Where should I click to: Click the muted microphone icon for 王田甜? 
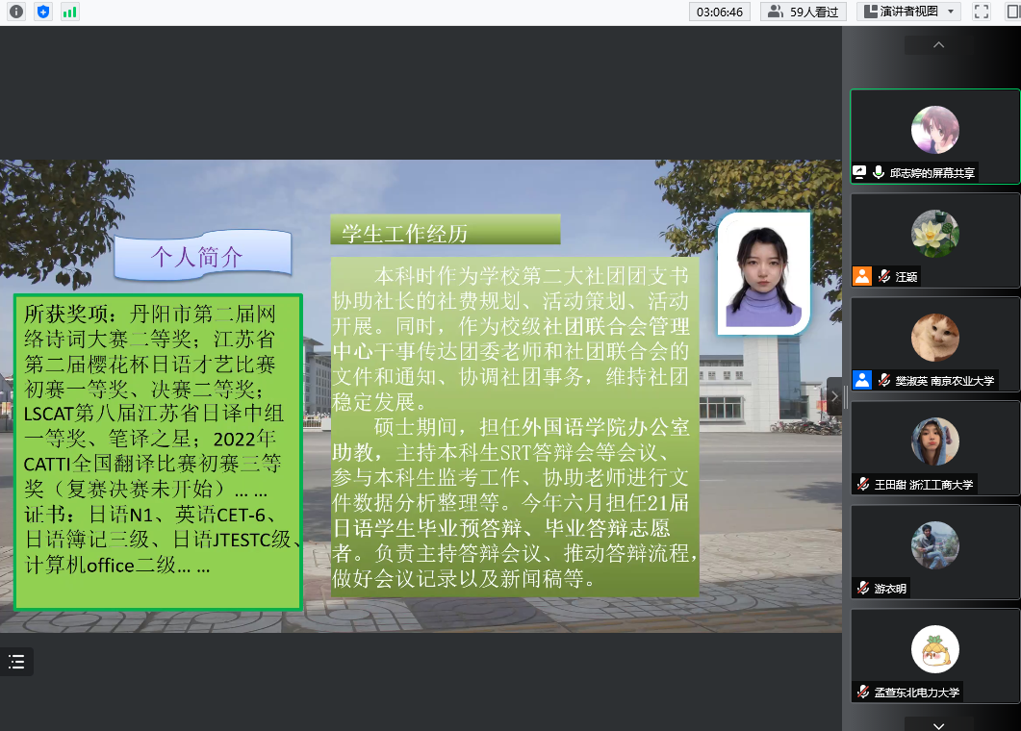(x=863, y=484)
